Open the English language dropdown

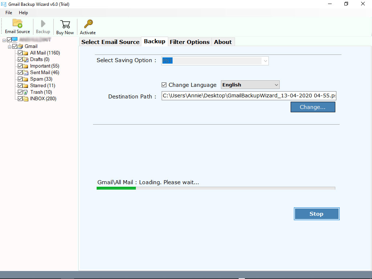click(x=250, y=85)
